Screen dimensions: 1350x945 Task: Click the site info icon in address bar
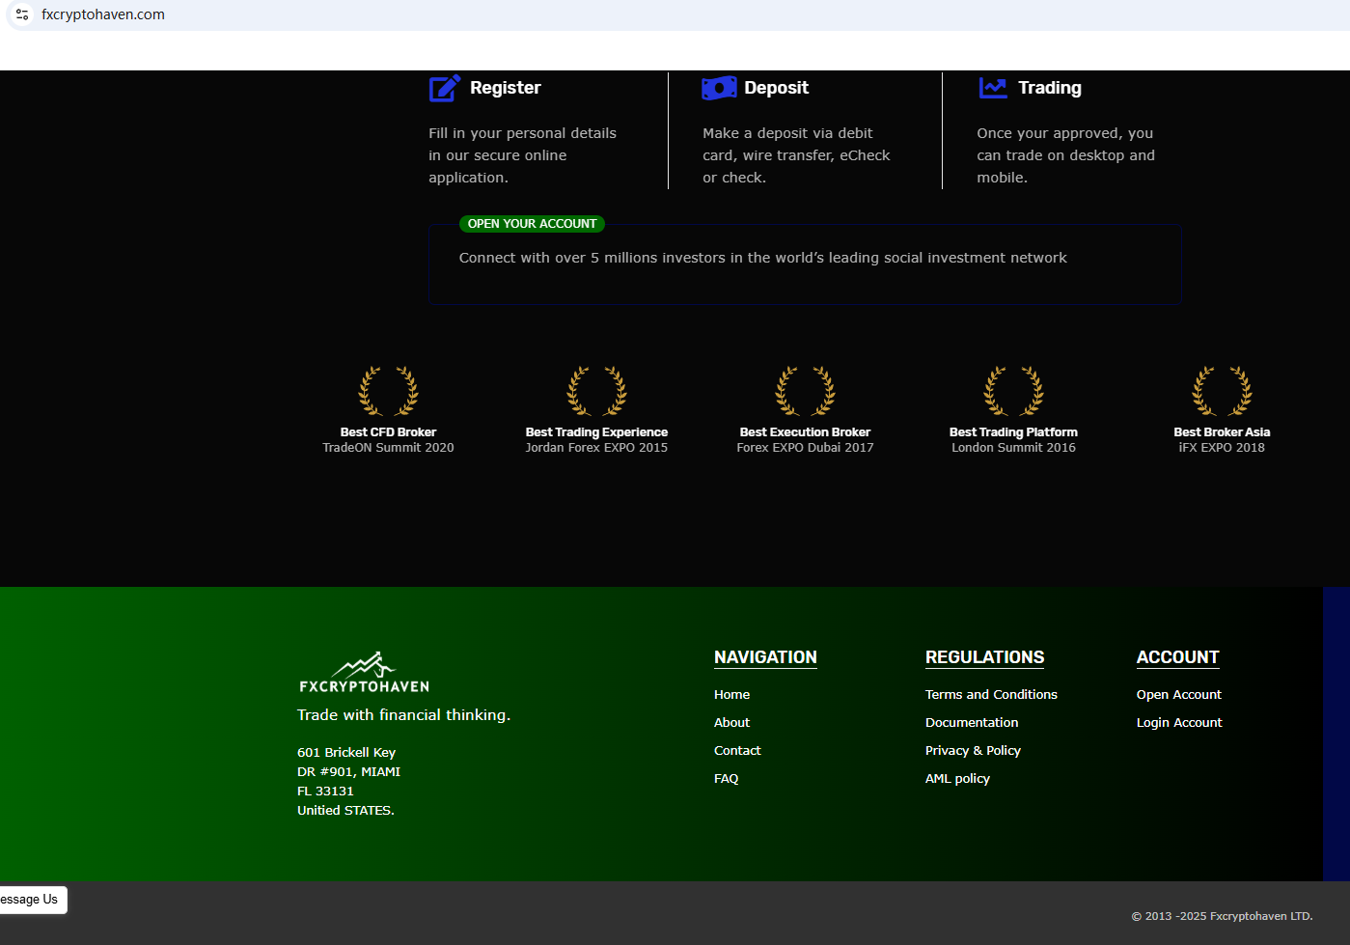(x=22, y=14)
